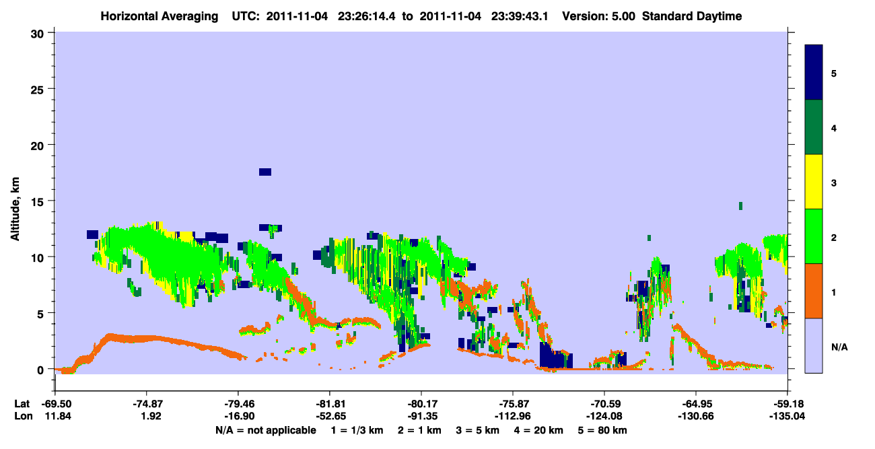Click the altitude tick label '10'
The height and width of the screenshot is (449, 875).
[x=39, y=257]
